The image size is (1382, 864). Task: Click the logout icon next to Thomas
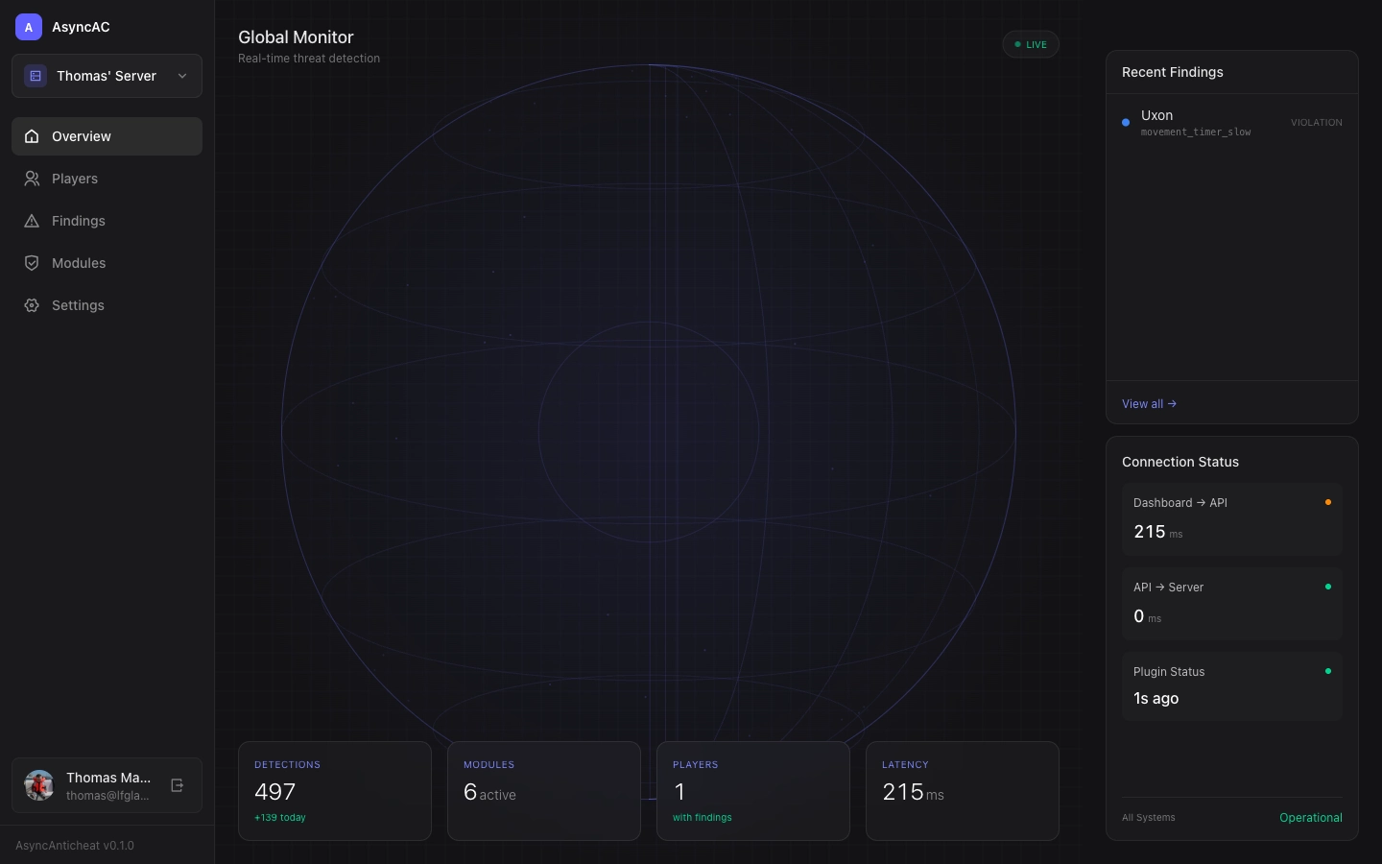pos(178,785)
